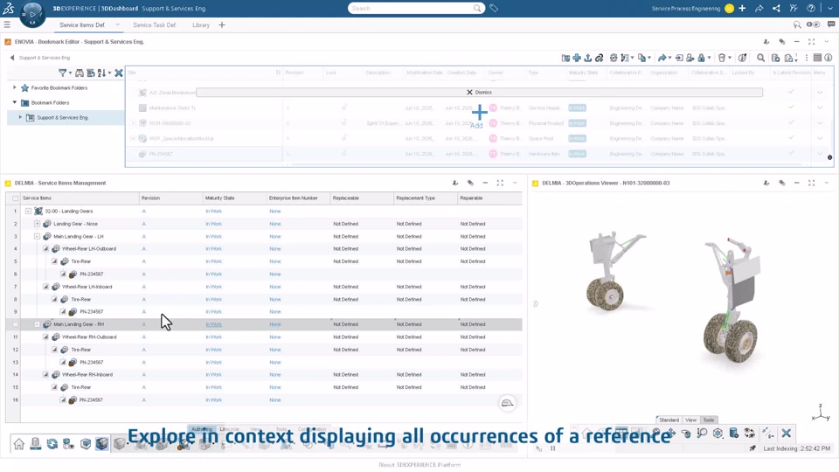This screenshot has width=839, height=472.
Task: Open the hamburger menu at top left
Action: pos(7,24)
